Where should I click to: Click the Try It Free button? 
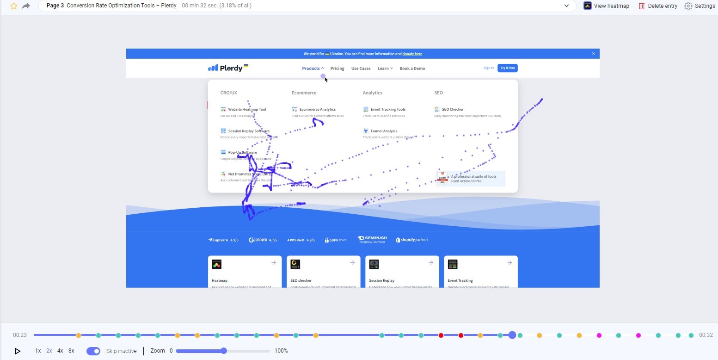[507, 68]
